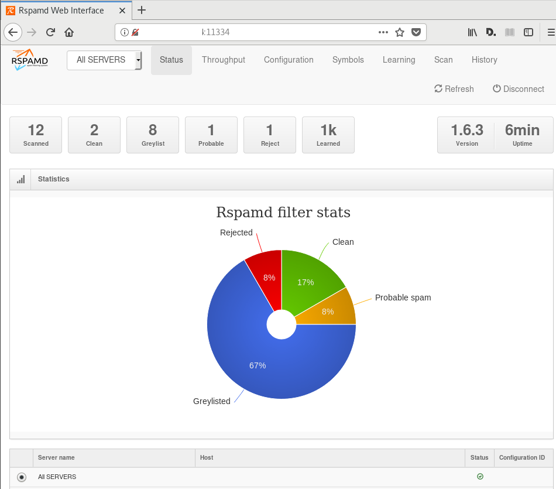Open the Symbols tab
556x489 pixels.
[348, 60]
